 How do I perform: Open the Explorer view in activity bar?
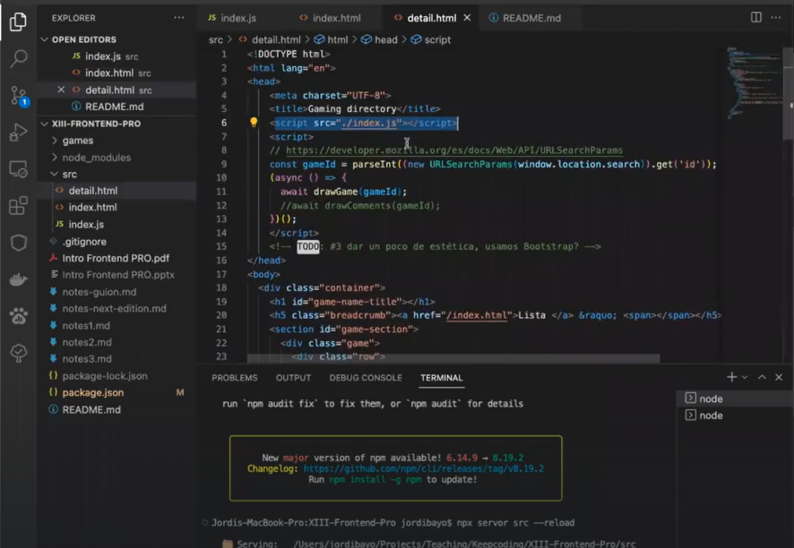click(18, 21)
